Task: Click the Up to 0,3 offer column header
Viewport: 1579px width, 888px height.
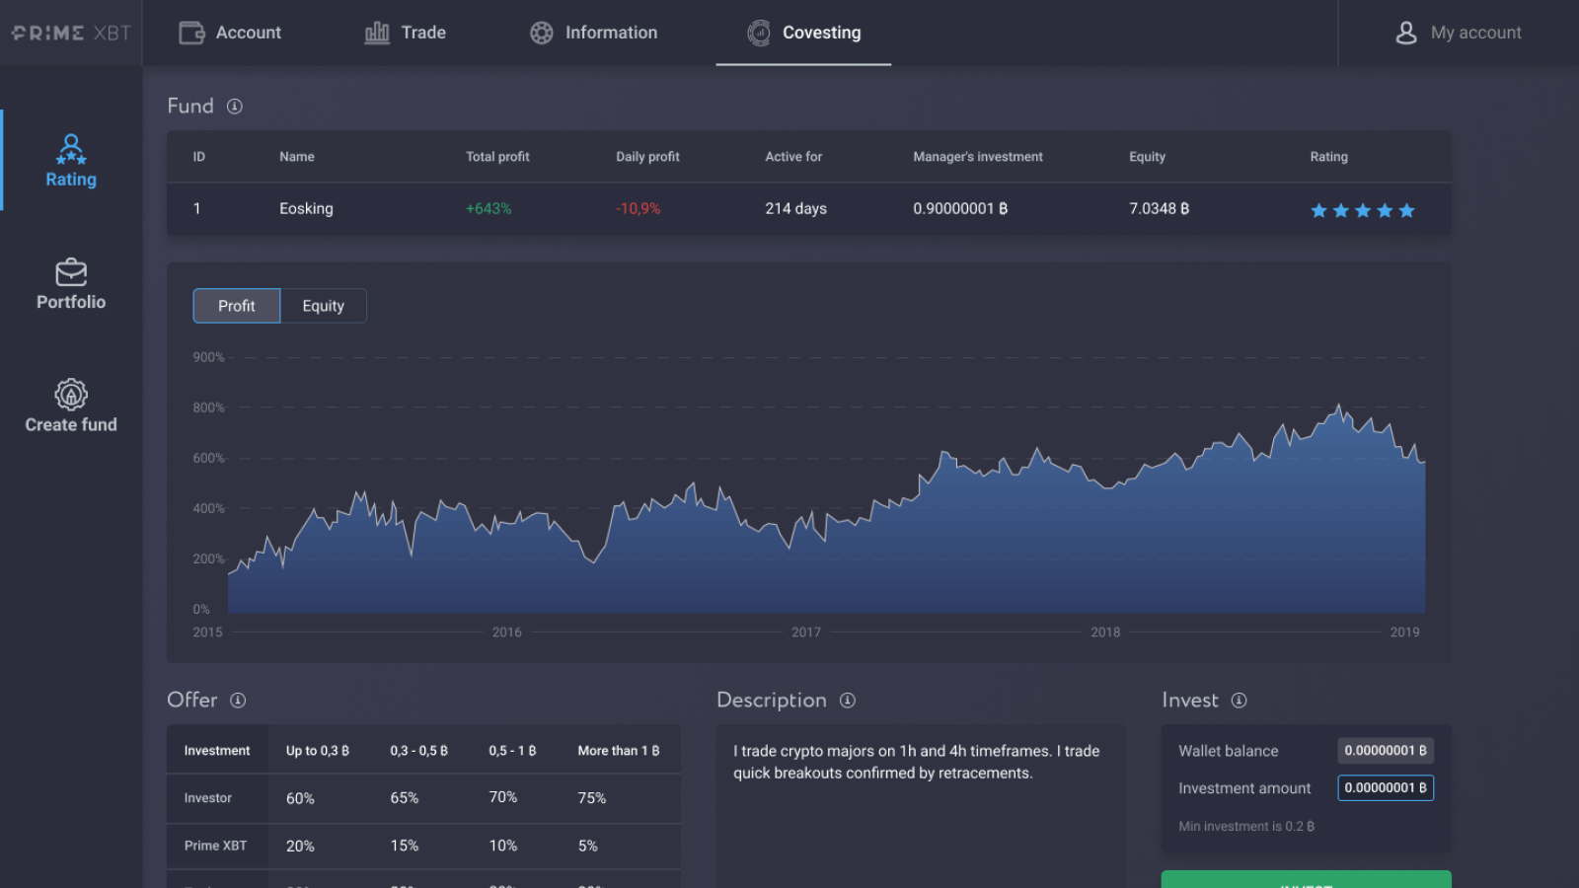Action: pos(318,751)
